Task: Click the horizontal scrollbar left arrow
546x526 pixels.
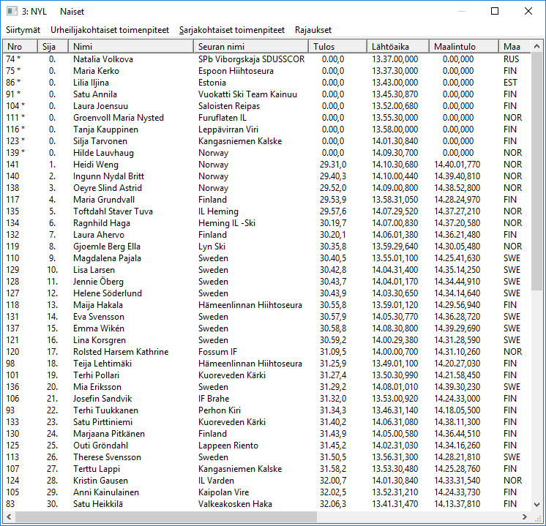Action: tap(9, 516)
